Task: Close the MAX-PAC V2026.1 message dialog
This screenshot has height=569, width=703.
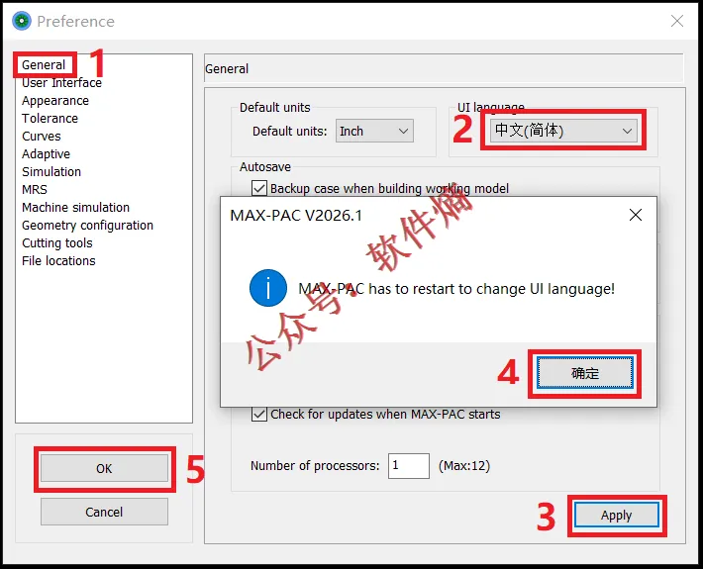Action: point(636,215)
